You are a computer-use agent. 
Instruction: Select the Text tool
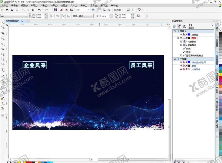pos(3,70)
